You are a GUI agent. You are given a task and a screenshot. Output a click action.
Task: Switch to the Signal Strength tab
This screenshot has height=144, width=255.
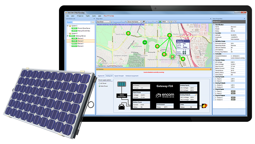[119, 76]
